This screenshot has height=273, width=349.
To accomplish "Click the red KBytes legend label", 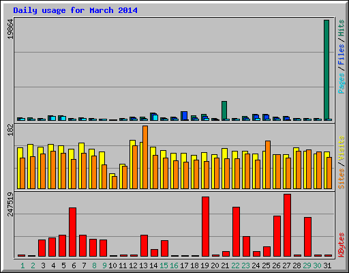I will (x=342, y=245).
